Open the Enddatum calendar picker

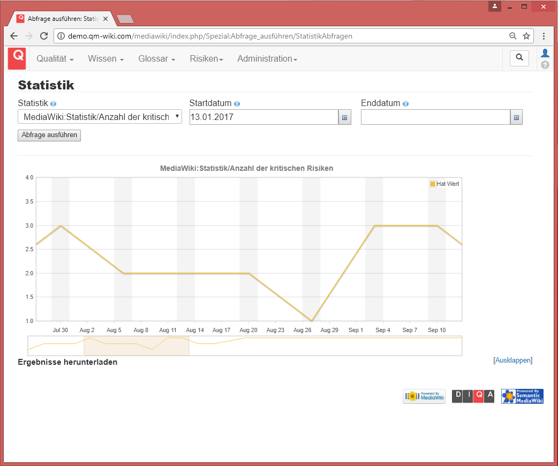point(516,117)
